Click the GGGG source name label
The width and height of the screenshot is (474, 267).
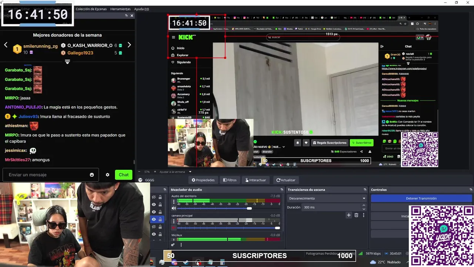pos(150,180)
